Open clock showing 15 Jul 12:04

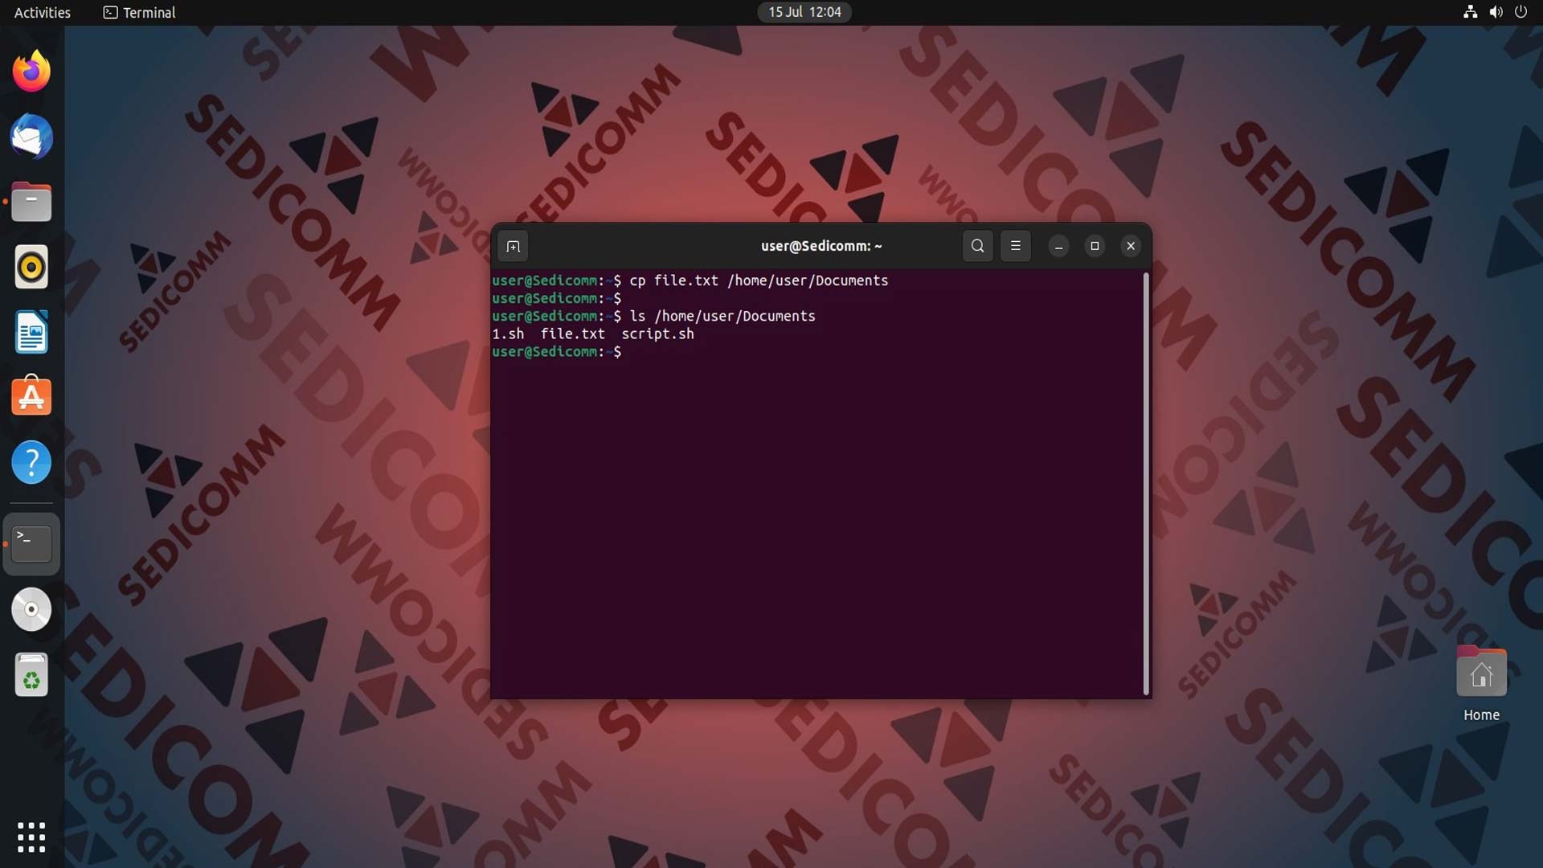(x=804, y=12)
